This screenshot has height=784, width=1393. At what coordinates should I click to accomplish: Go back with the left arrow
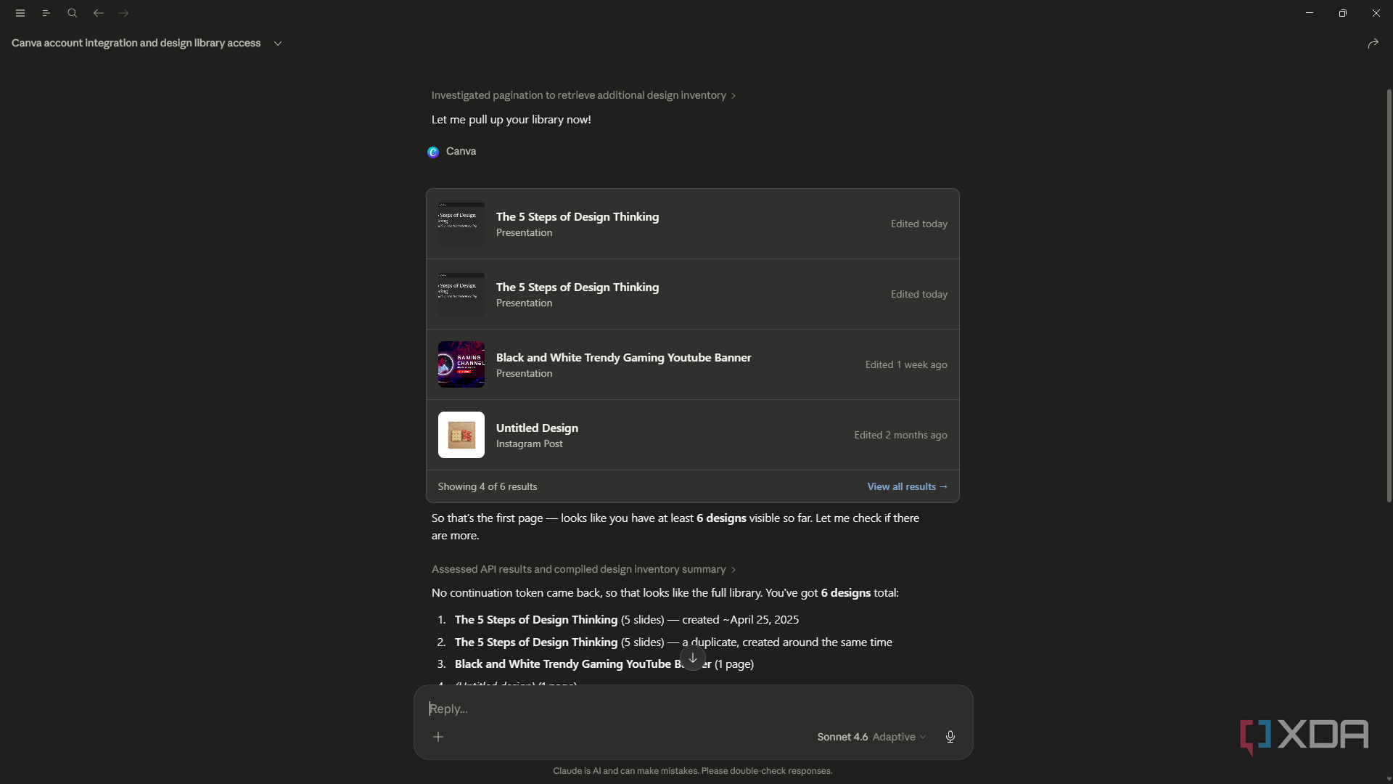[99, 13]
